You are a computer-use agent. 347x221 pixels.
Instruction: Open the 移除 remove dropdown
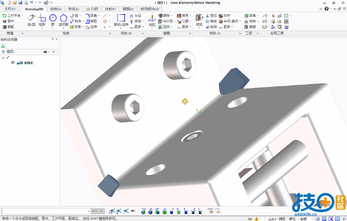point(172,15)
